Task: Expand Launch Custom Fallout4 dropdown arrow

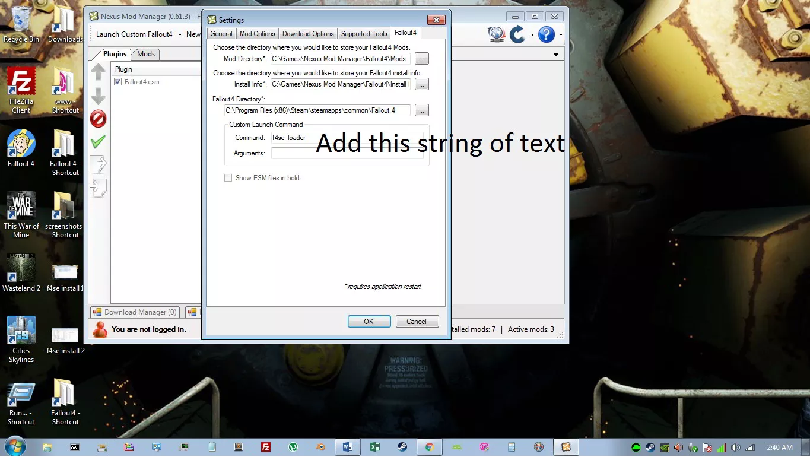Action: point(180,34)
